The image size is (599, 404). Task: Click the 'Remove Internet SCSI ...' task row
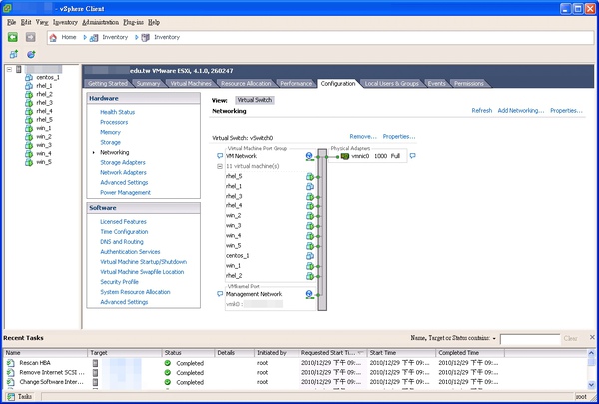pyautogui.click(x=297, y=373)
